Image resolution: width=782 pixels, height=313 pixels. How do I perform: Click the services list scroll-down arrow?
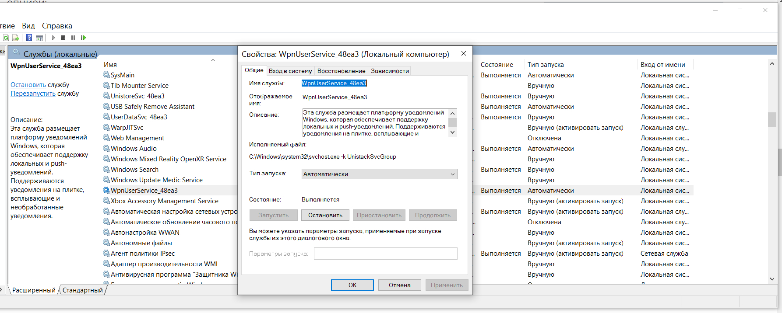coord(772,278)
